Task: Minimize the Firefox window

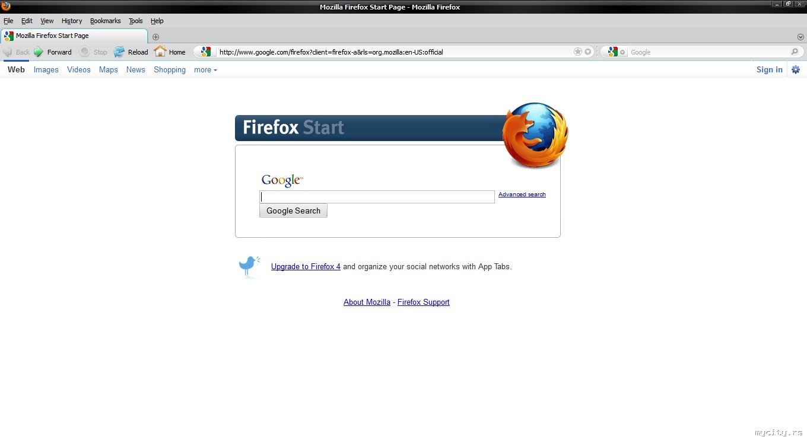Action: pos(776,4)
